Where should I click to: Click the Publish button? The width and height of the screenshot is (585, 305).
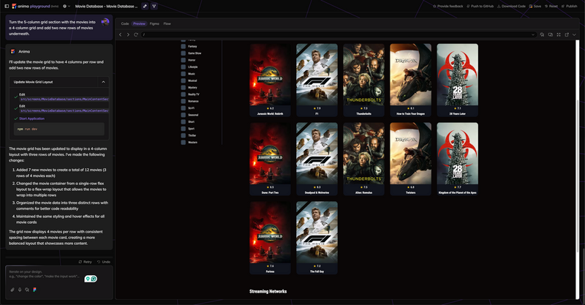point(570,7)
